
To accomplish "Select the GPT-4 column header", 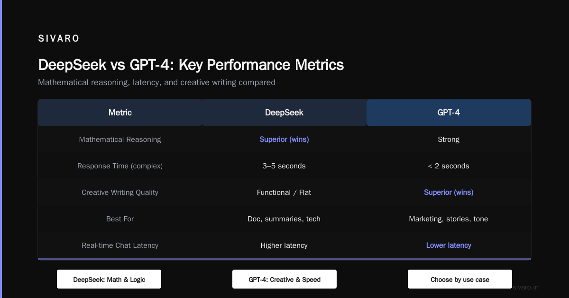I will coord(449,113).
